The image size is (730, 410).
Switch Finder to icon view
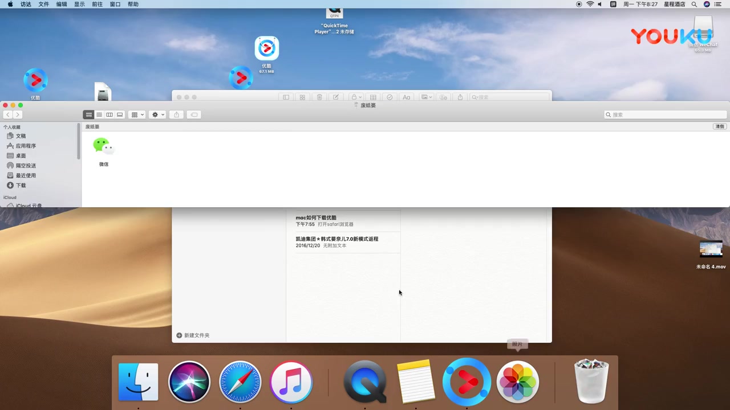tap(88, 114)
